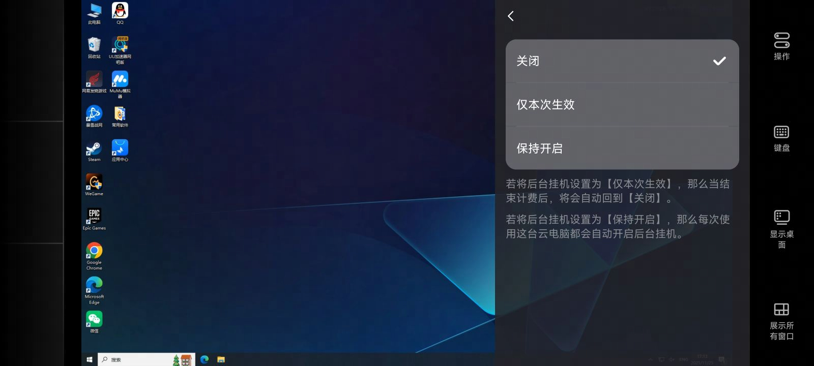Open the WeChat (微信) desktop icon

[94, 320]
